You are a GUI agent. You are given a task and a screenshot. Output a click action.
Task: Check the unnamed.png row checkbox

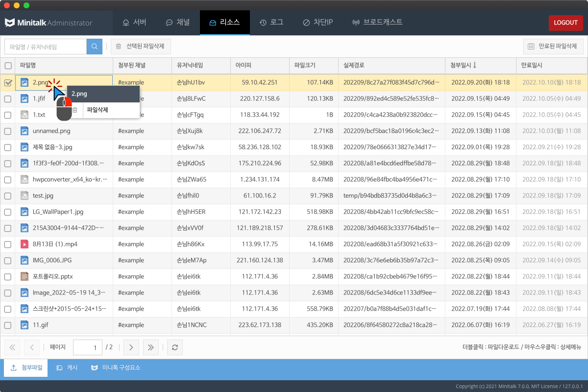click(8, 131)
